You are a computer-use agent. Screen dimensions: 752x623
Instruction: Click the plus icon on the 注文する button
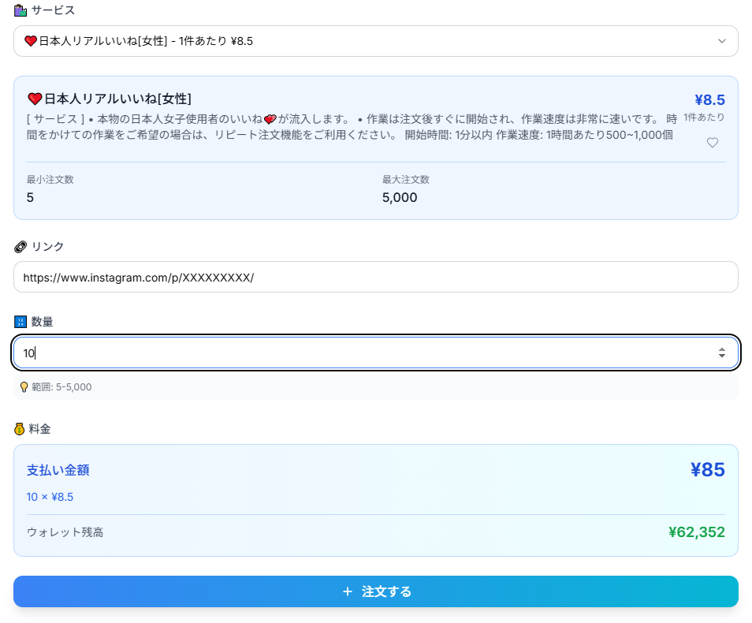(347, 591)
